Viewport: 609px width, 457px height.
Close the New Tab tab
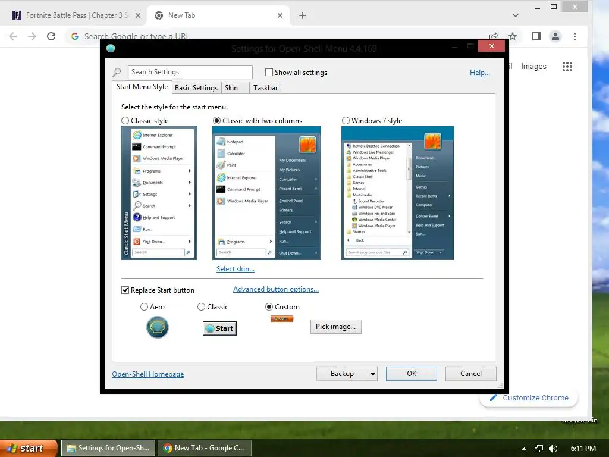280,15
